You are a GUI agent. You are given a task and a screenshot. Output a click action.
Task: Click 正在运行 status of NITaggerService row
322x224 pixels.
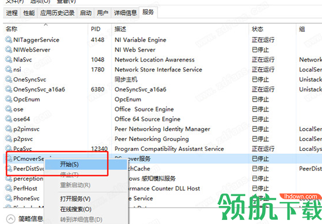pyautogui.click(x=263, y=40)
